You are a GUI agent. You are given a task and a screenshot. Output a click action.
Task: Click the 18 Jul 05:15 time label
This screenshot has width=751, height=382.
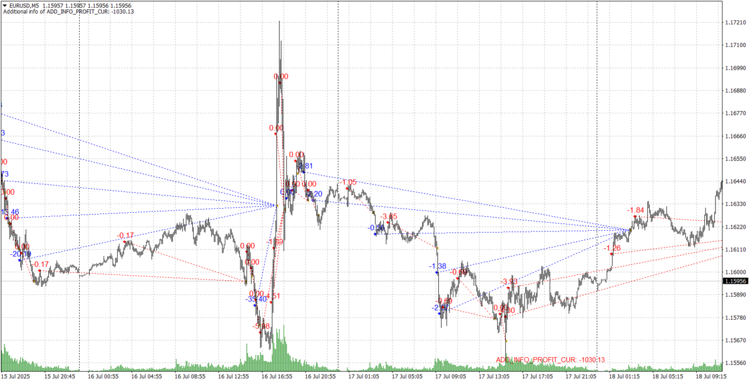[668, 376]
